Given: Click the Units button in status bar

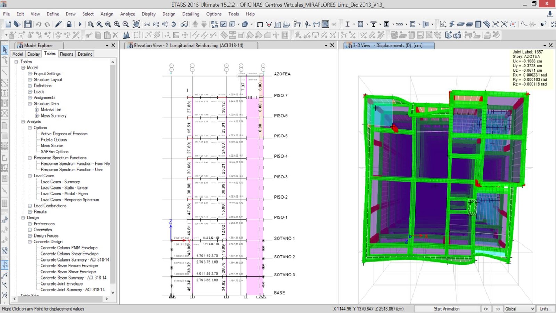Looking at the screenshot, I should (x=545, y=309).
